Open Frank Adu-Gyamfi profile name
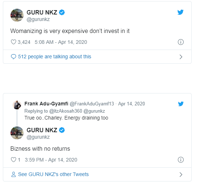 pyautogui.click(x=46, y=104)
